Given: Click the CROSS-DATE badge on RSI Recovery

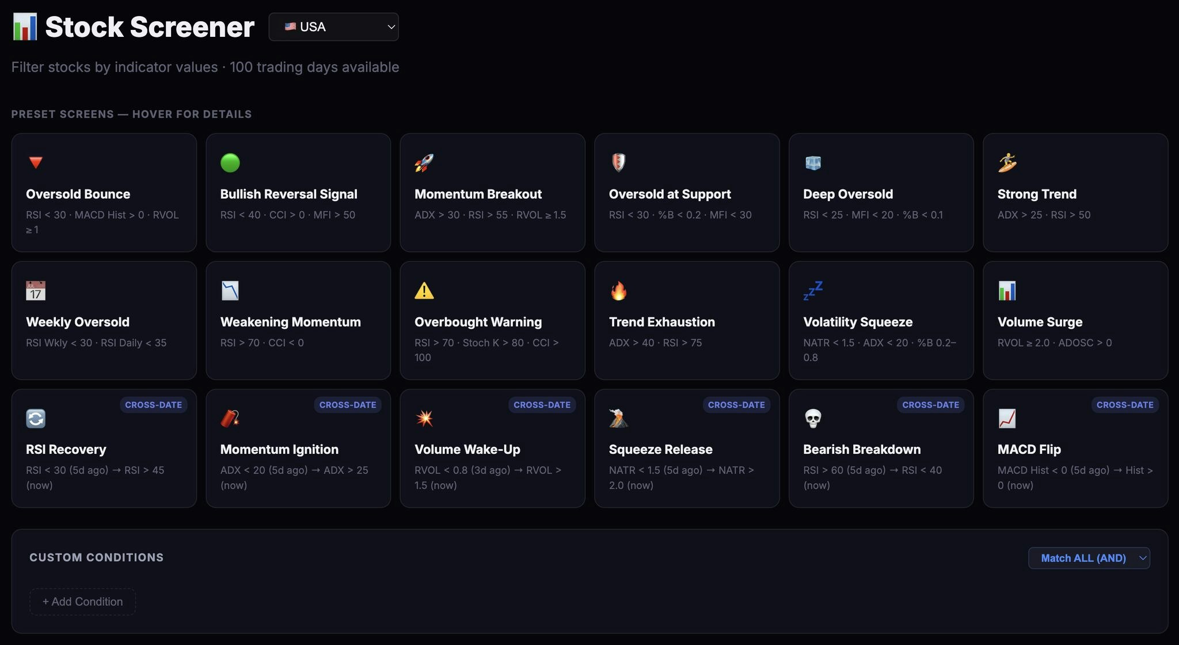Looking at the screenshot, I should pos(153,405).
